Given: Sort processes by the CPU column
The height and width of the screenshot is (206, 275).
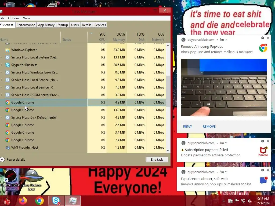Looking at the screenshot, I should pos(97,37).
